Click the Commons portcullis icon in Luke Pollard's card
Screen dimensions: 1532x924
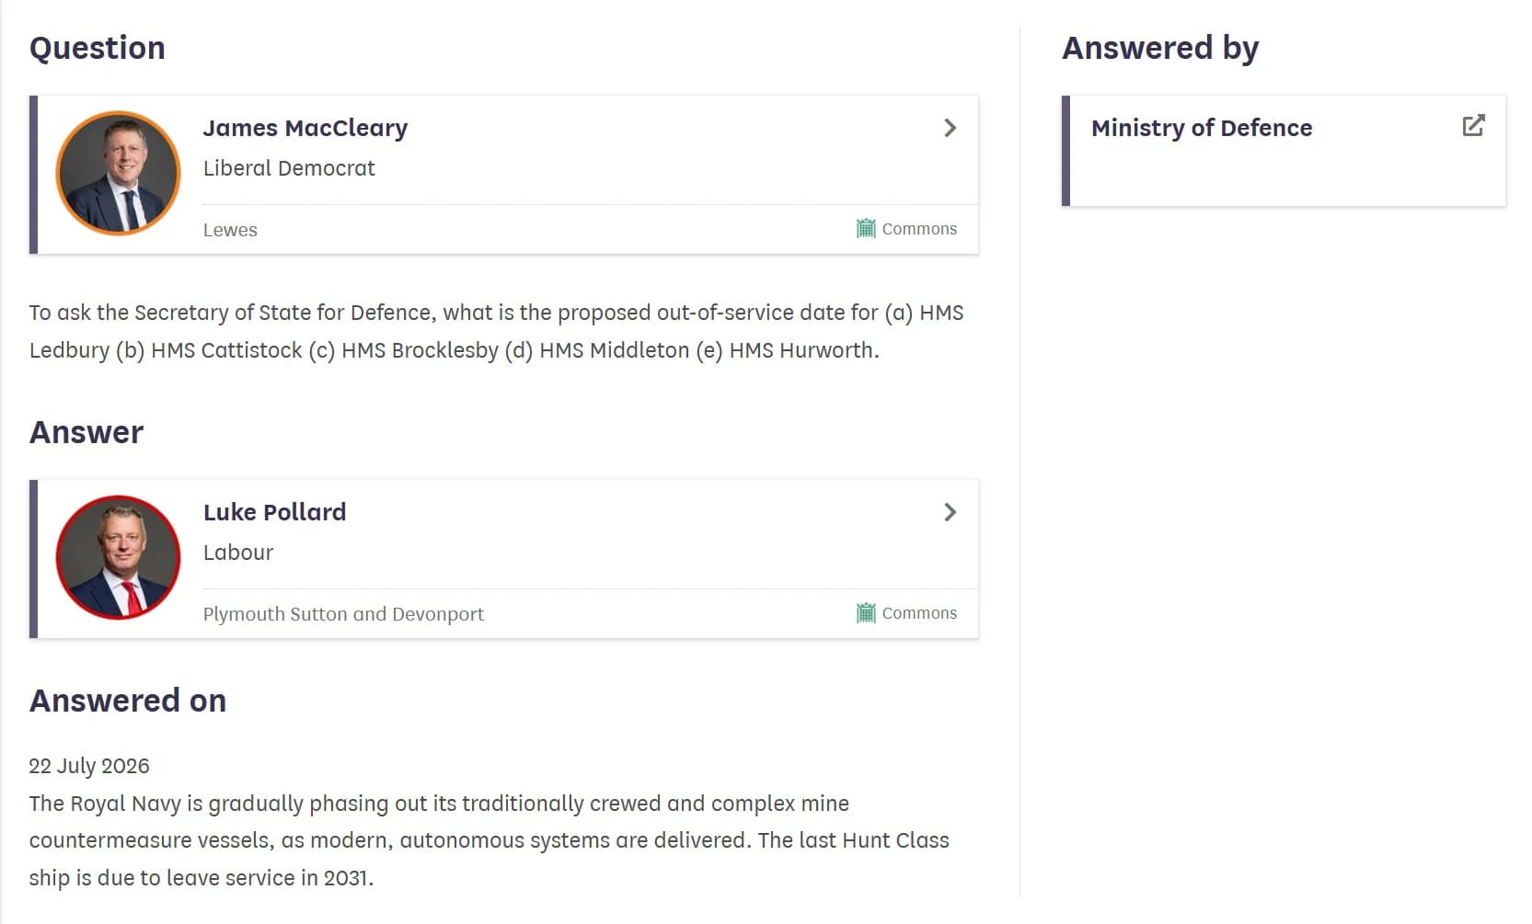866,612
